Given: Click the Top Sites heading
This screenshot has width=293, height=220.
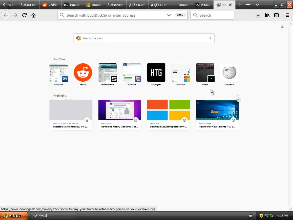Looking at the screenshot, I should point(59,59).
